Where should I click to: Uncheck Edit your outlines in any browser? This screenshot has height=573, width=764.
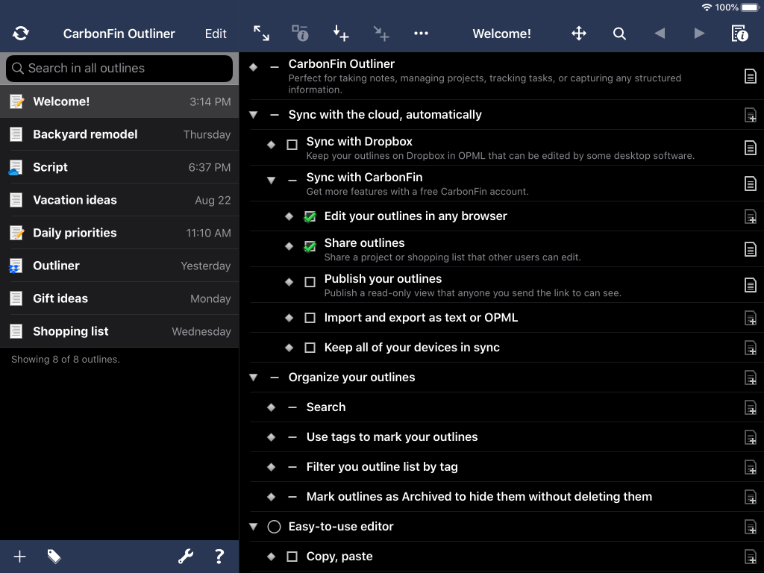[x=310, y=216]
